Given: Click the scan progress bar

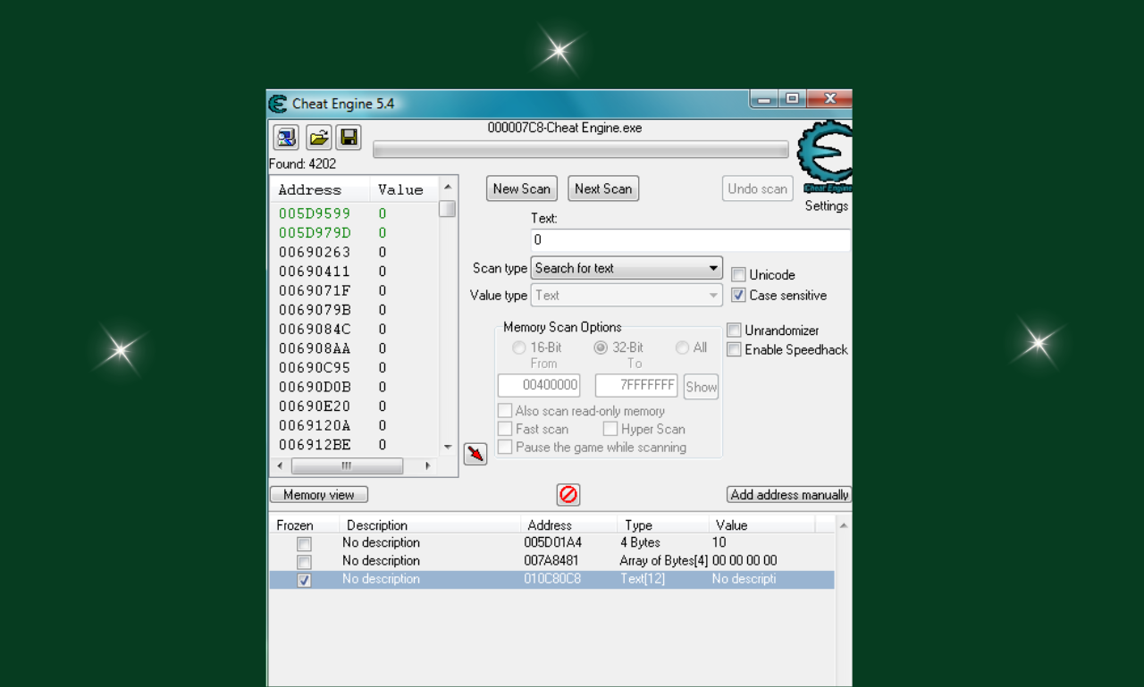Looking at the screenshot, I should tap(581, 149).
